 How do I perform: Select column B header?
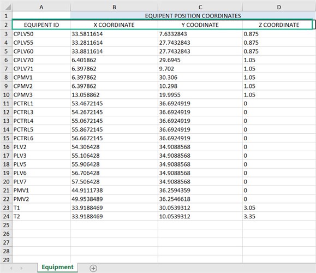pyautogui.click(x=114, y=7)
